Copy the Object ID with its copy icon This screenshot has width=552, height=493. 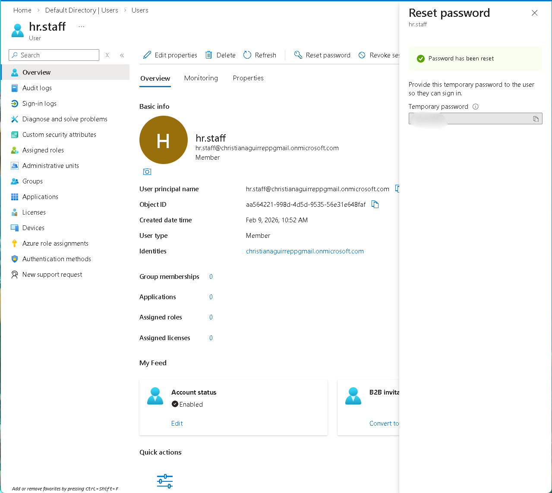pos(375,204)
